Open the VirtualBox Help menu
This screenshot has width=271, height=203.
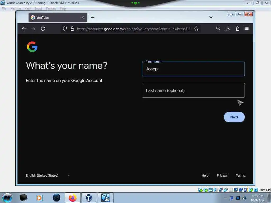[63, 8]
